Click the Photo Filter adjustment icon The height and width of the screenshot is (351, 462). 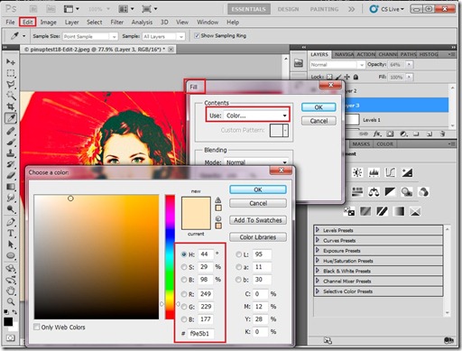tap(407, 192)
